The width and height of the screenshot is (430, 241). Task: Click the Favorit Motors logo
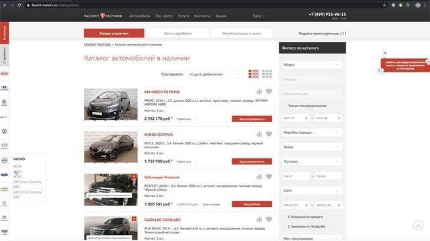pyautogui.click(x=103, y=16)
